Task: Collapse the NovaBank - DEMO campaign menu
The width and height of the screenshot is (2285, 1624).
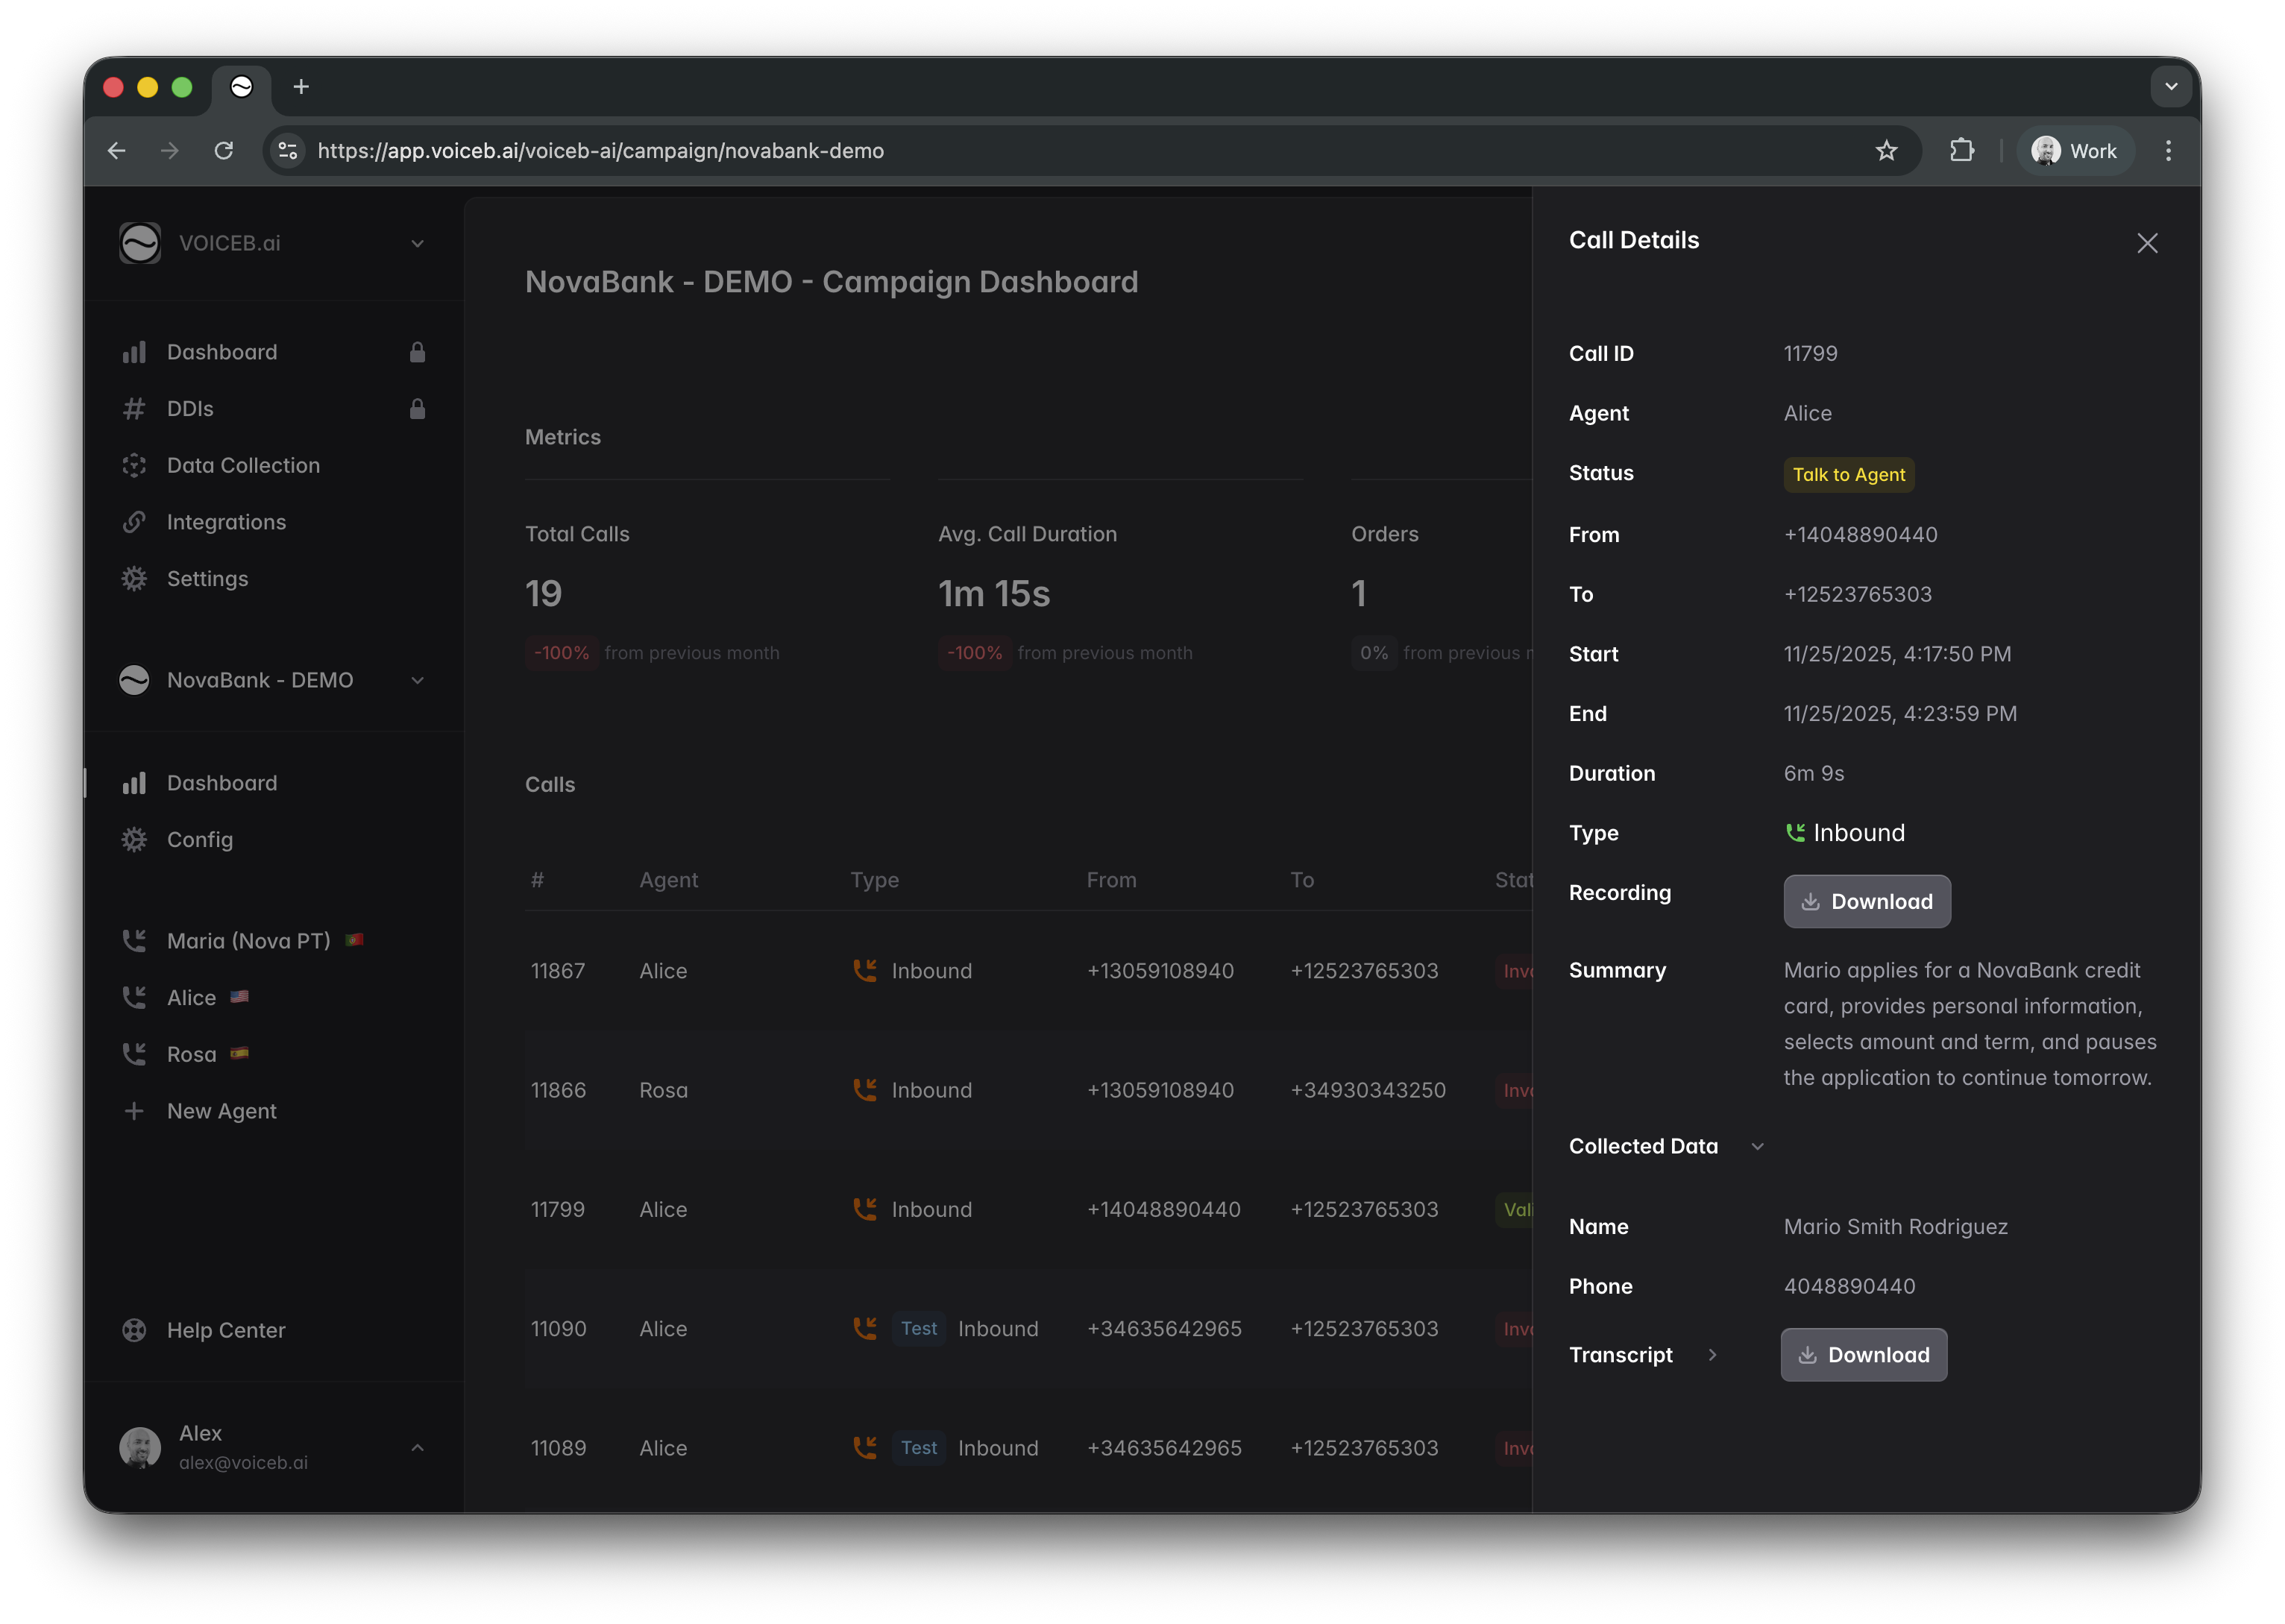Action: (x=417, y=680)
